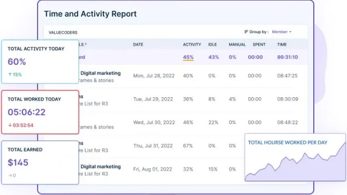Image resolution: width=347 pixels, height=195 pixels.
Task: Click the DATE column header
Action: tap(138, 44)
